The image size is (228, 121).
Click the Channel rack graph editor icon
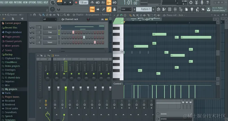point(102,19)
